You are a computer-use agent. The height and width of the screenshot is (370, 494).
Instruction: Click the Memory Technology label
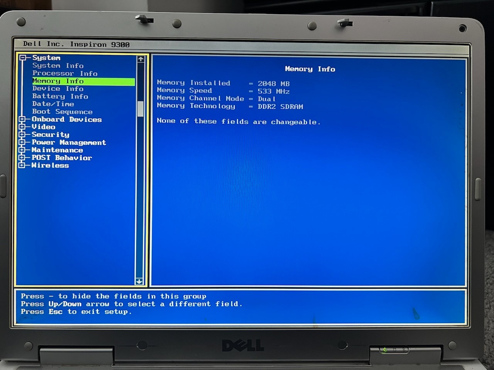click(x=196, y=106)
